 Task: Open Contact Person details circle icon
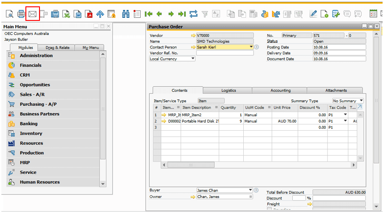[256, 47]
